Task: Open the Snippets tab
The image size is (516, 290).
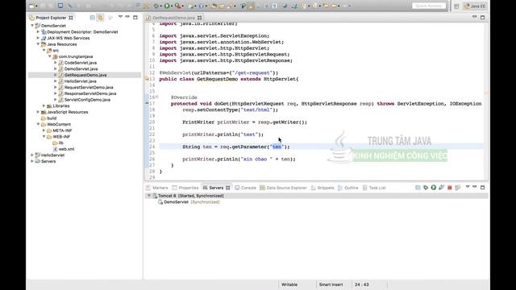Action: (322, 188)
